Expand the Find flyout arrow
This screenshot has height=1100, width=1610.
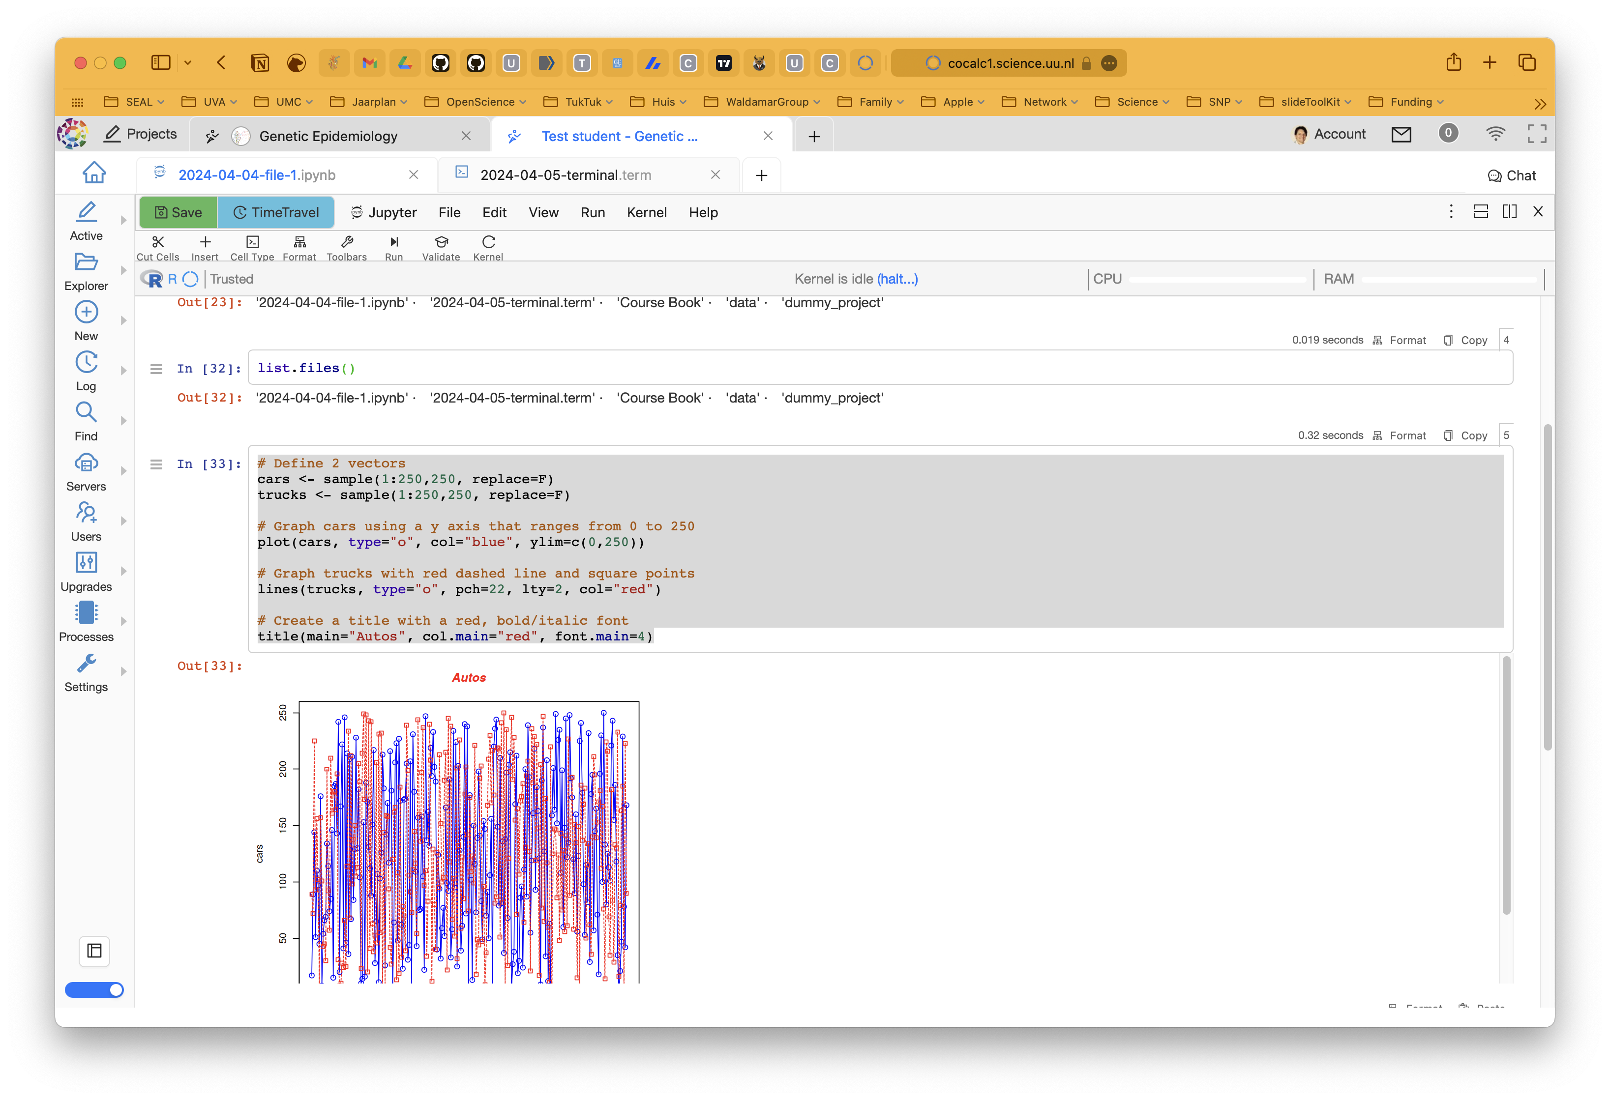[x=123, y=421]
